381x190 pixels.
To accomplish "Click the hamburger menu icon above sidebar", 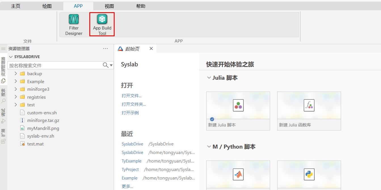I will [x=3, y=49].
